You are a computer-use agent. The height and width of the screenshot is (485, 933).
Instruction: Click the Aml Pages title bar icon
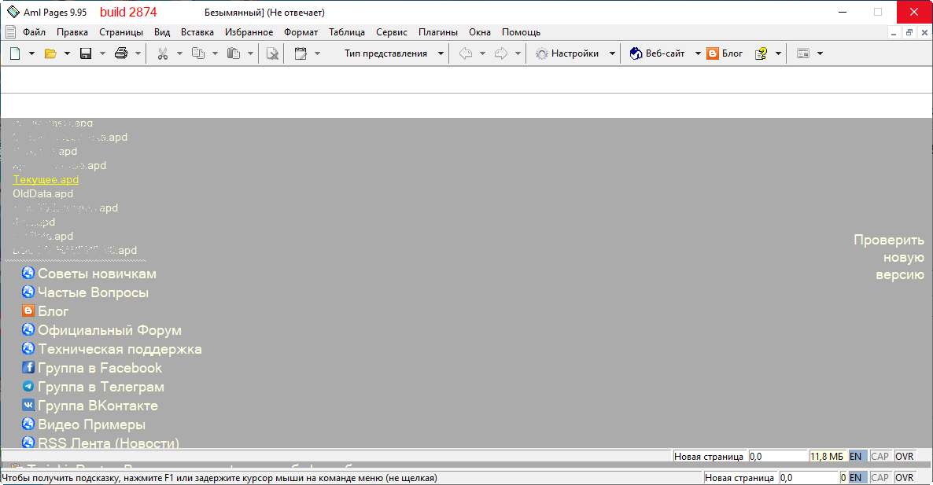pyautogui.click(x=13, y=12)
